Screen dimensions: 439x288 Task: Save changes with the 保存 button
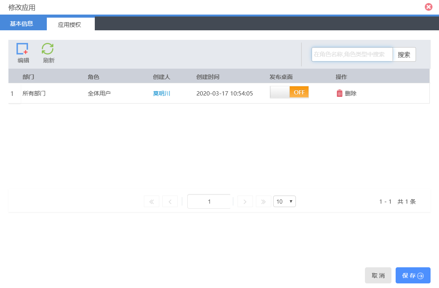[413, 275]
